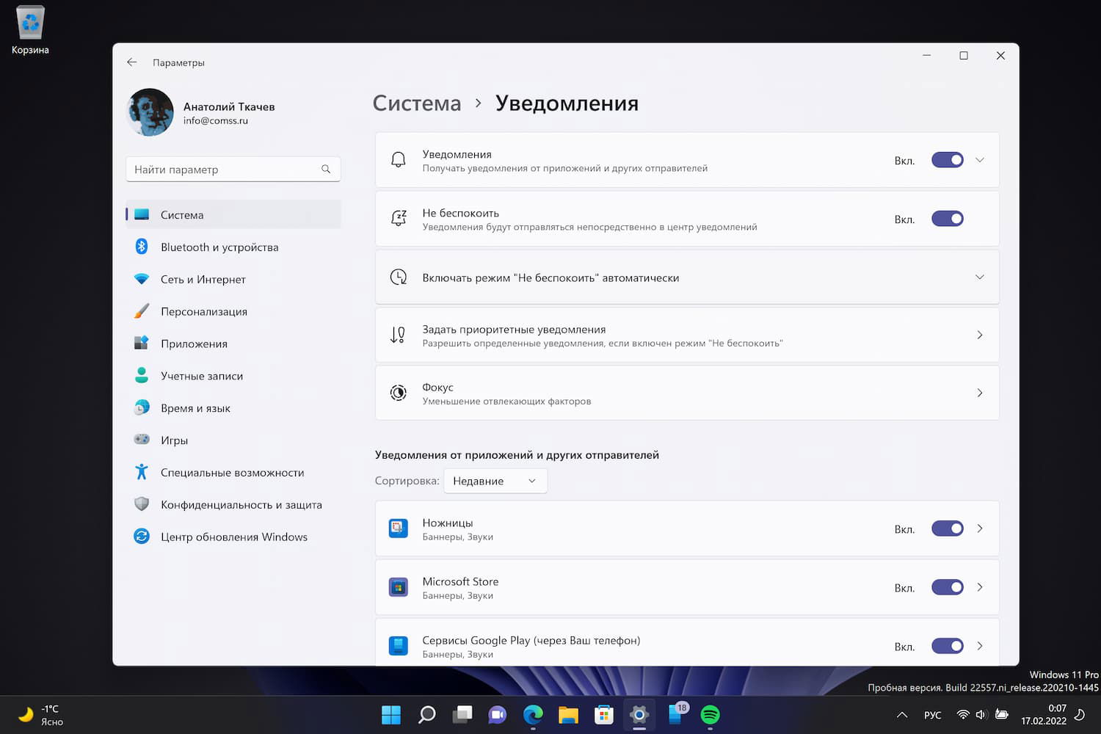The image size is (1101, 734).
Task: Open Время и язык section
Action: click(x=233, y=408)
